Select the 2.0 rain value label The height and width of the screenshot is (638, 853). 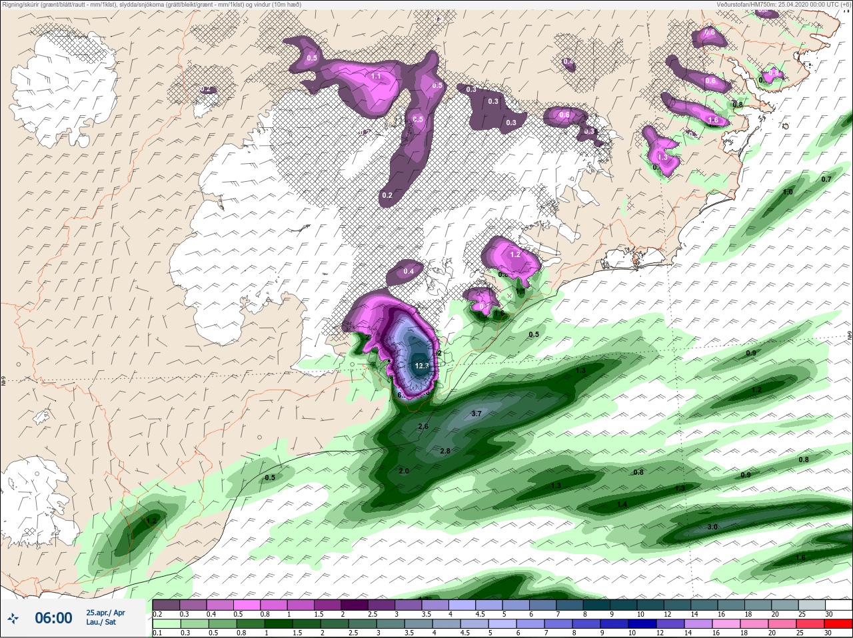[x=403, y=471]
